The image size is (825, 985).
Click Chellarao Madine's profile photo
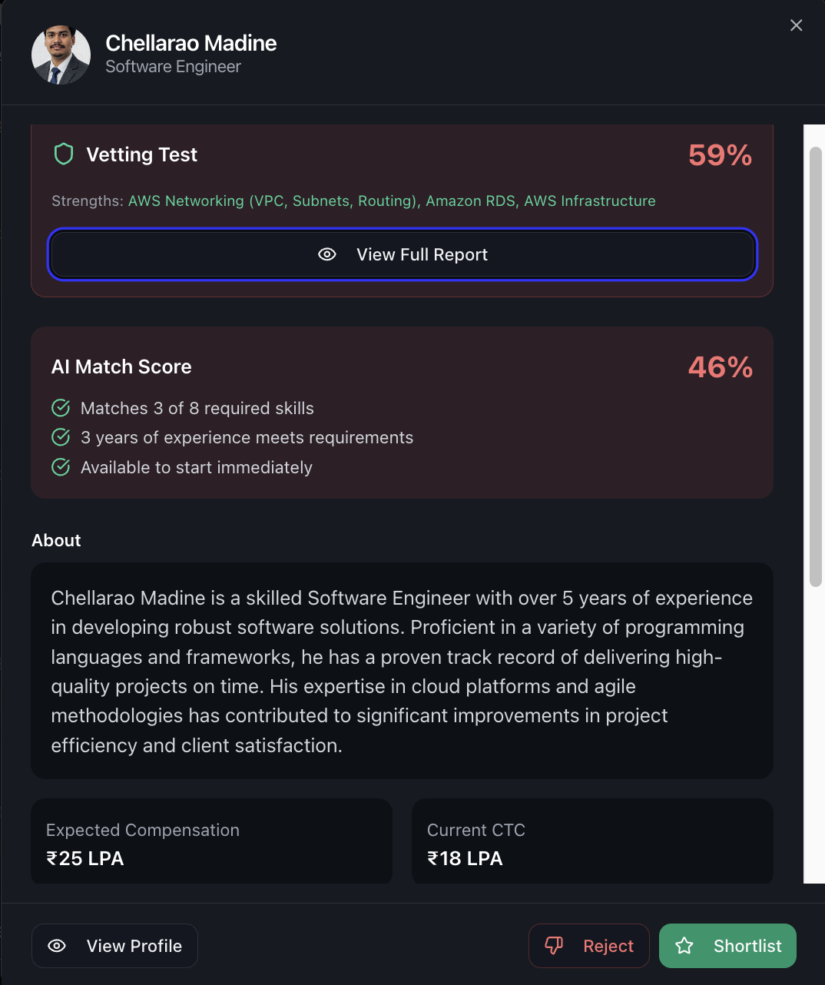pos(61,55)
